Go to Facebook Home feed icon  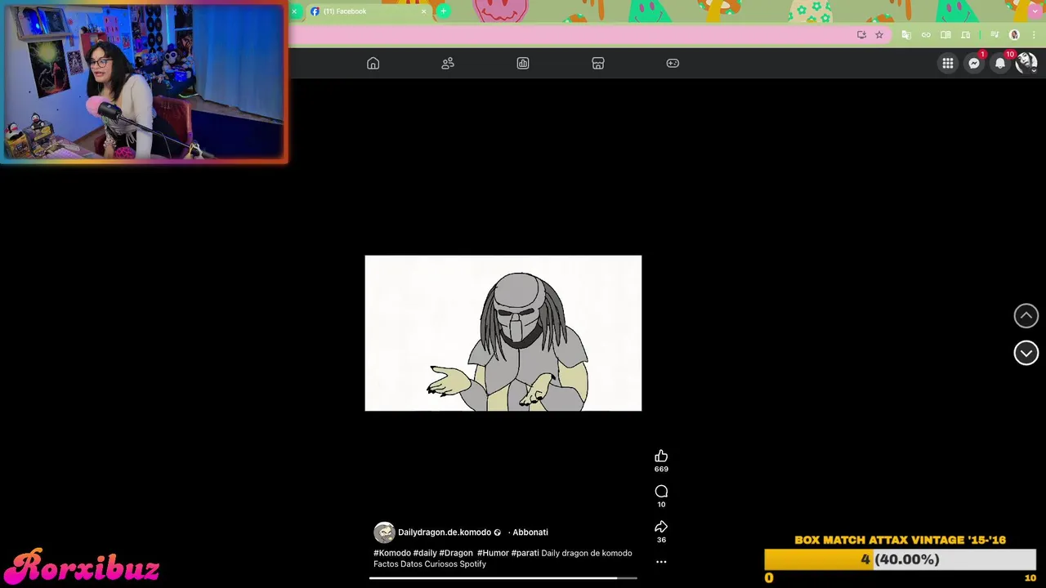373,64
